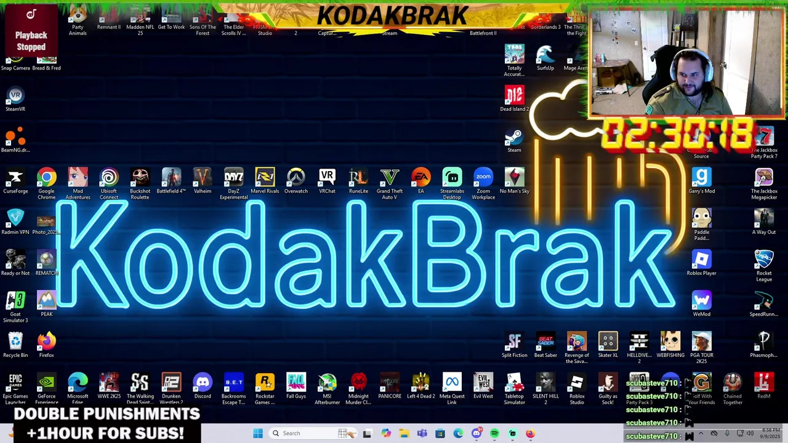Launch Buckshot Roulette icon
This screenshot has height=443, width=788.
(140, 183)
